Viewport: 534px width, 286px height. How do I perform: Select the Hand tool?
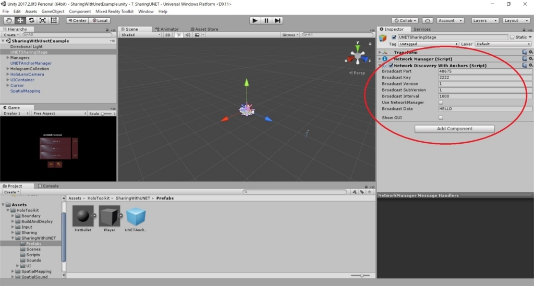coord(9,20)
